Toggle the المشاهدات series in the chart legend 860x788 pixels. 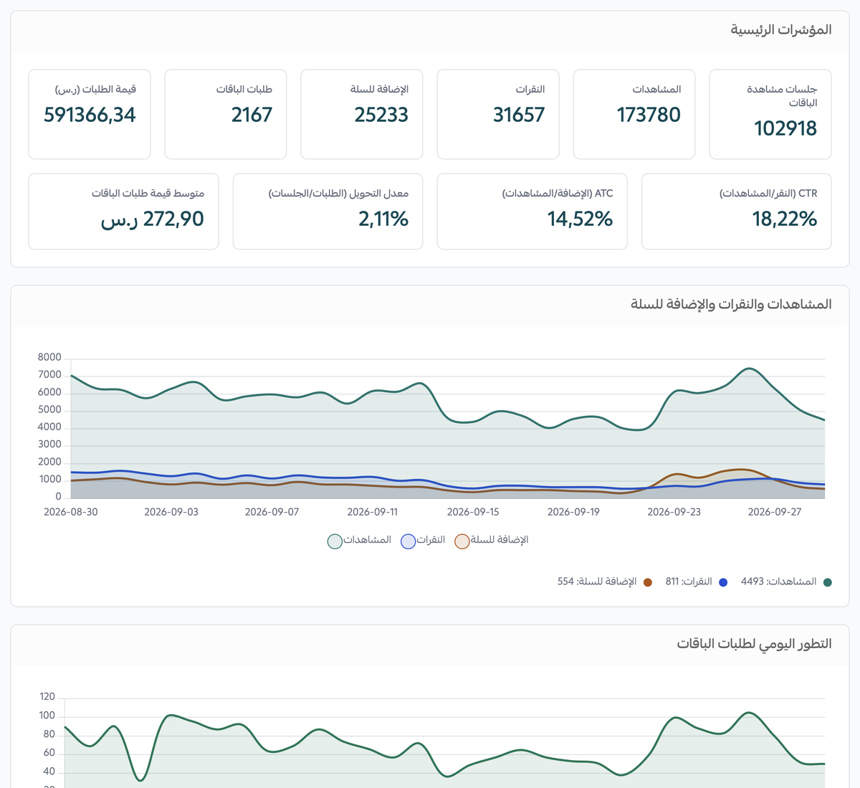pos(360,541)
